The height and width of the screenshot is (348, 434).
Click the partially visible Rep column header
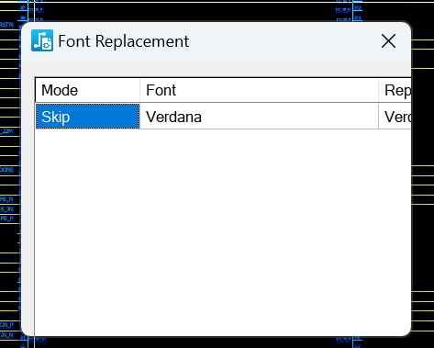[395, 90]
